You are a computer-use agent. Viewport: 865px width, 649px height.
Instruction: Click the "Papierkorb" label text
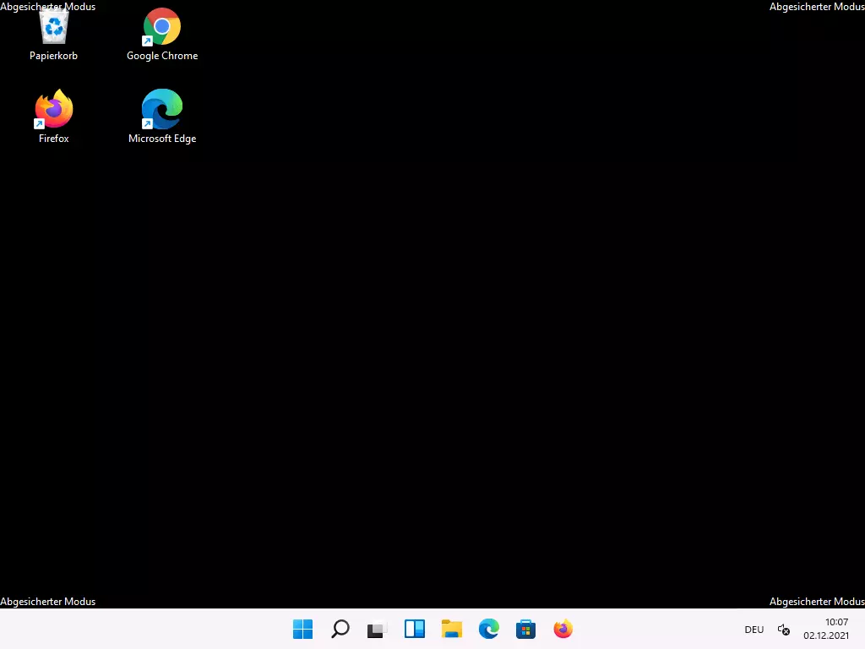[x=53, y=56]
